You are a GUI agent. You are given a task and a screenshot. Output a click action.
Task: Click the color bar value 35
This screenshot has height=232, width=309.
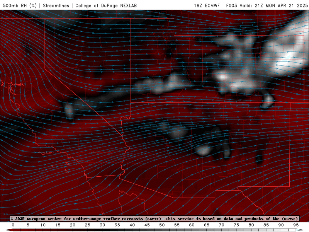[117, 225]
